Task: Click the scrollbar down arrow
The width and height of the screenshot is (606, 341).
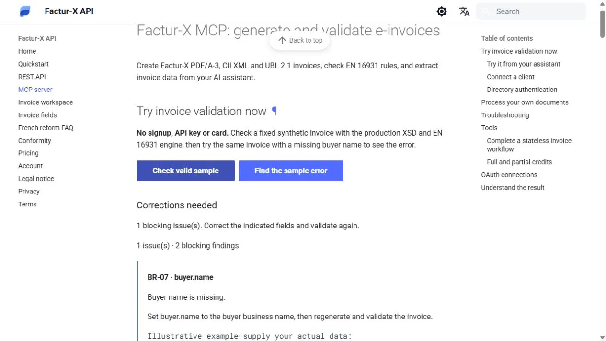Action: (602, 337)
